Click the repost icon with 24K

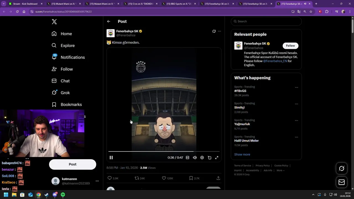coord(137,178)
